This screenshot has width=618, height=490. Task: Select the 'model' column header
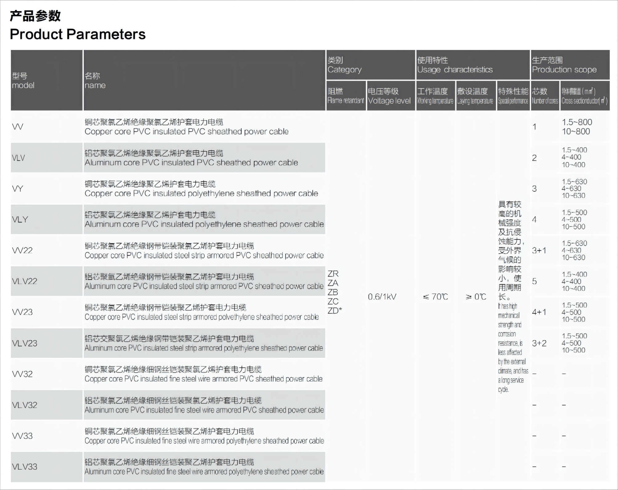coord(46,80)
